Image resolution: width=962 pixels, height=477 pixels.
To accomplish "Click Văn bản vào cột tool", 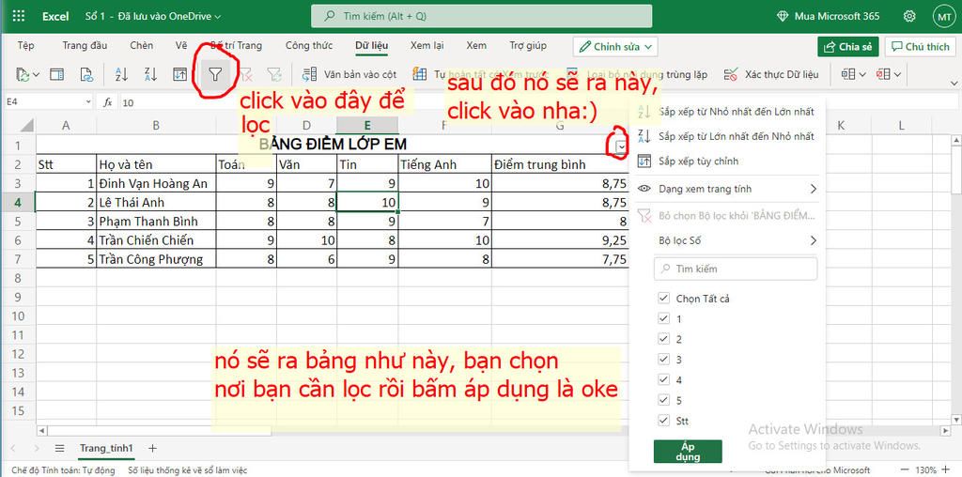I will (350, 75).
